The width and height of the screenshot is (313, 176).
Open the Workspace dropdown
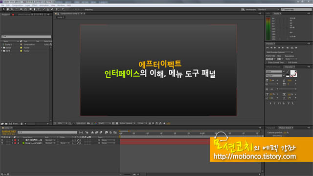268,9
